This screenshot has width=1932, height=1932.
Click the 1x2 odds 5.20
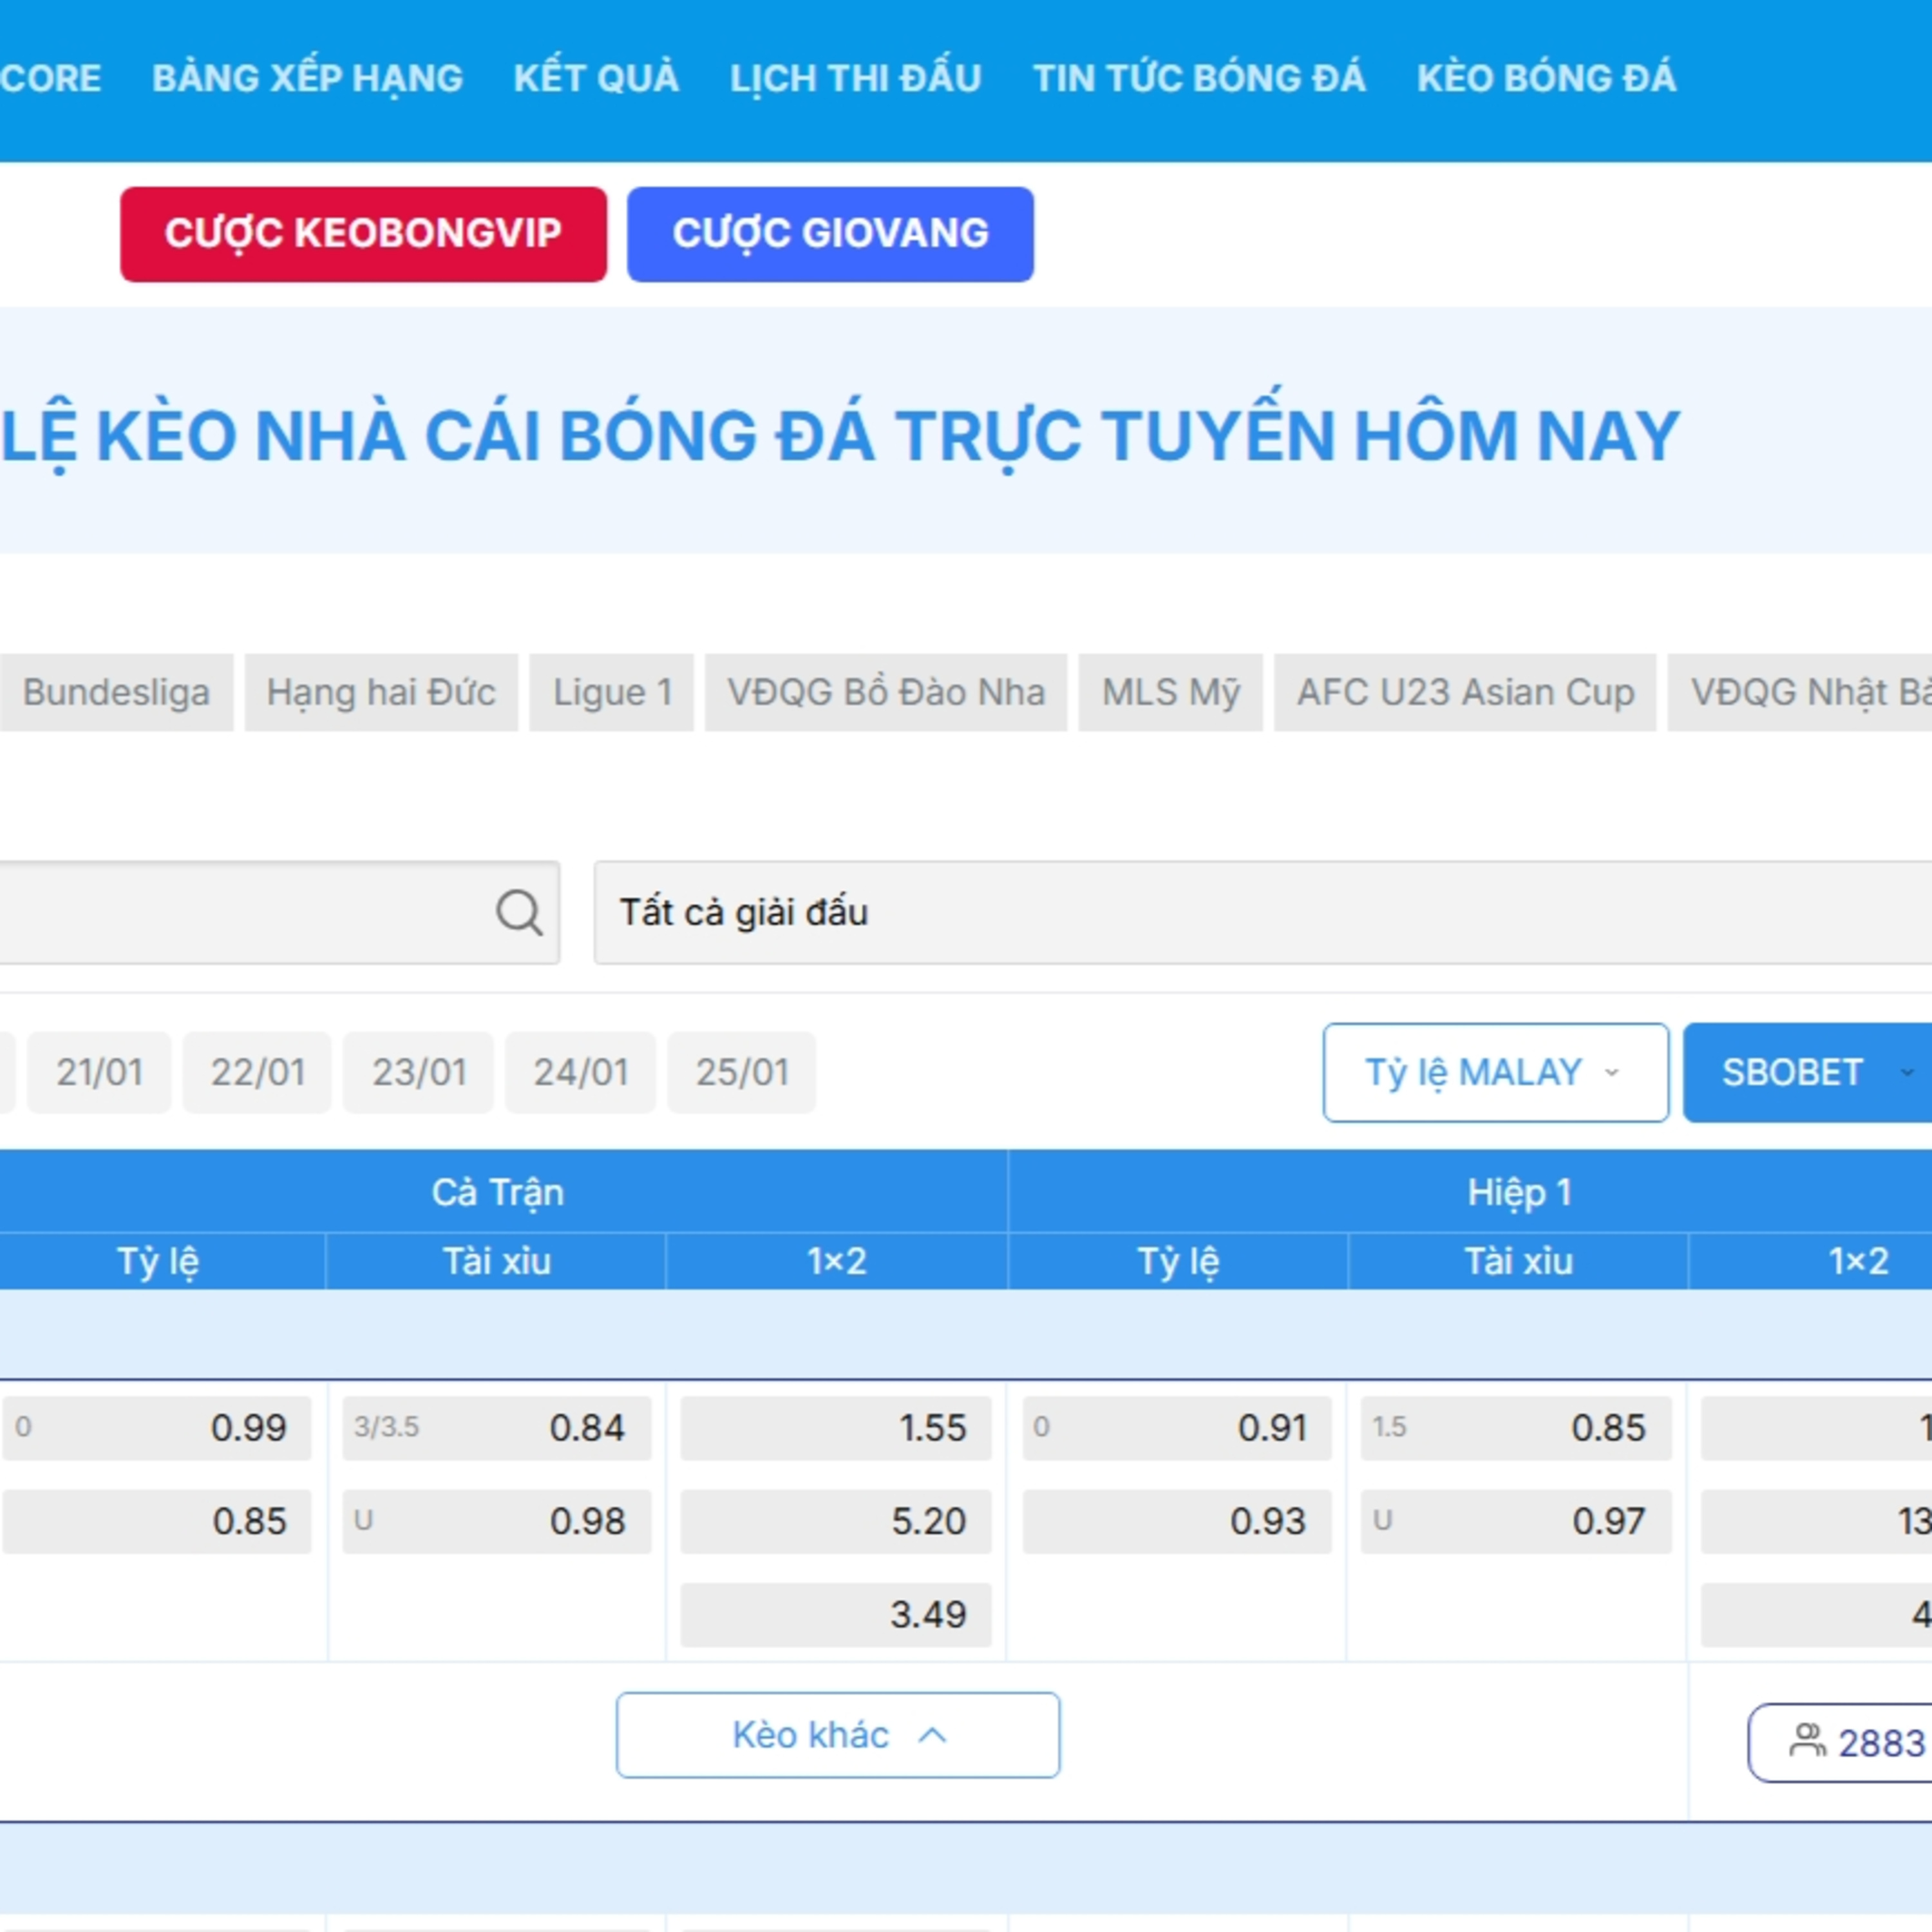836,1521
